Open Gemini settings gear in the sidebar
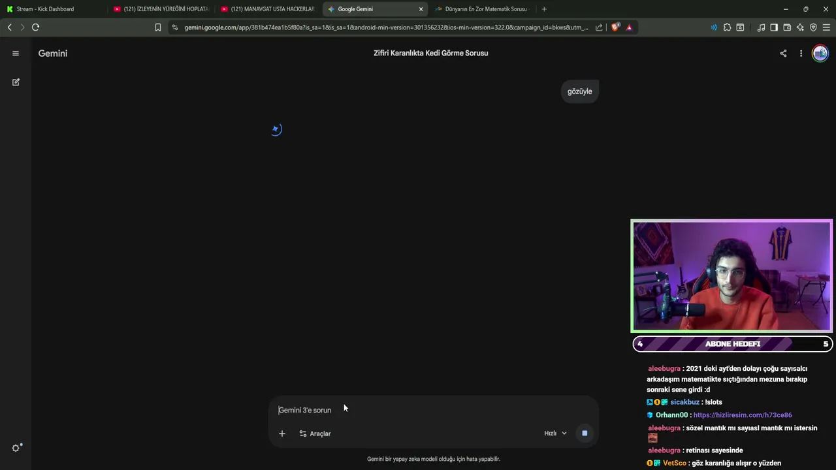 coord(16,448)
